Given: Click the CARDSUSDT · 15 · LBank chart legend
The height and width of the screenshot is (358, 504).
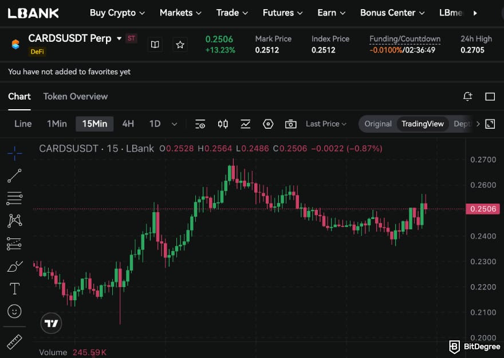Looking at the screenshot, I should click(x=96, y=148).
